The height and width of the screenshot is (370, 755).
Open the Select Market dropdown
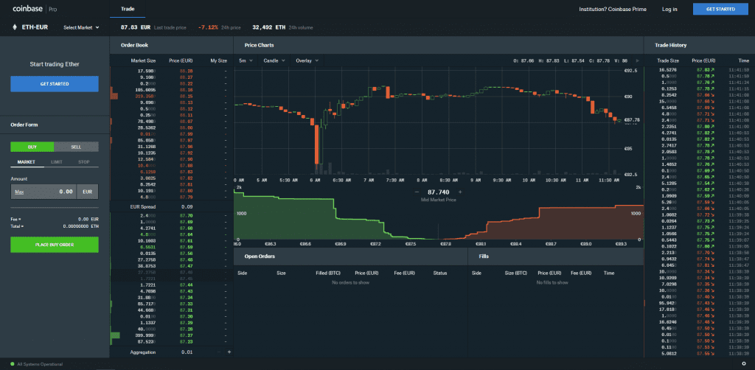81,27
